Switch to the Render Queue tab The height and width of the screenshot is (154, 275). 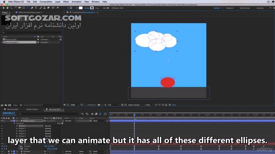click(x=32, y=109)
